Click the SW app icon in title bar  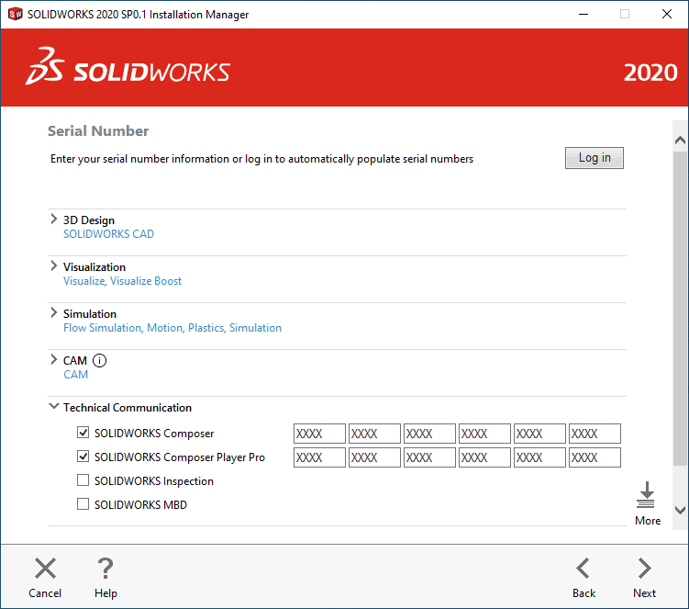(15, 15)
